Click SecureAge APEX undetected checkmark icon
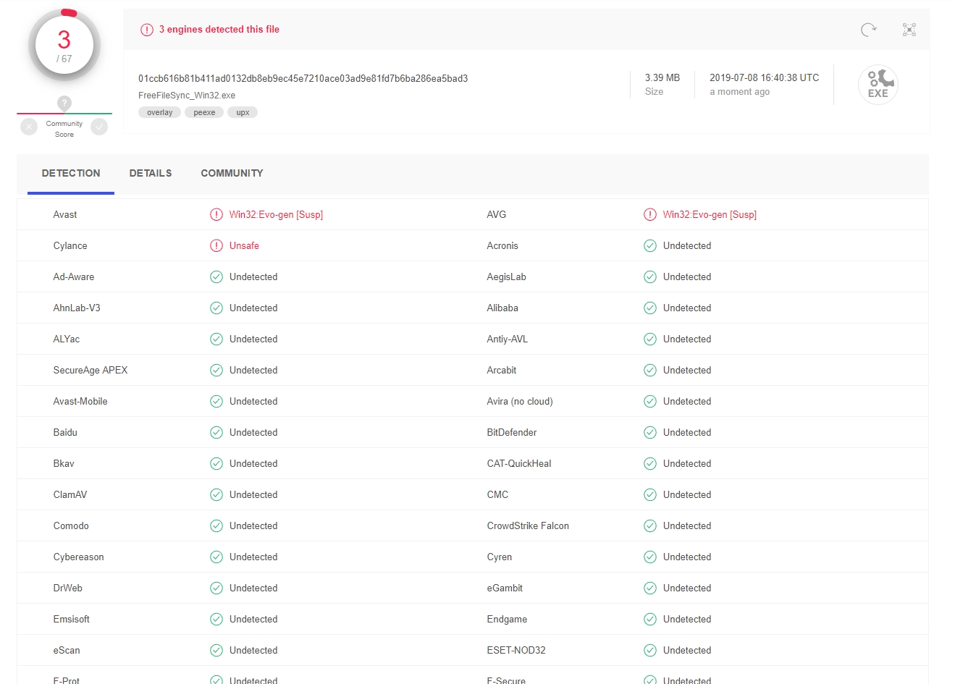955x684 pixels. [x=216, y=370]
